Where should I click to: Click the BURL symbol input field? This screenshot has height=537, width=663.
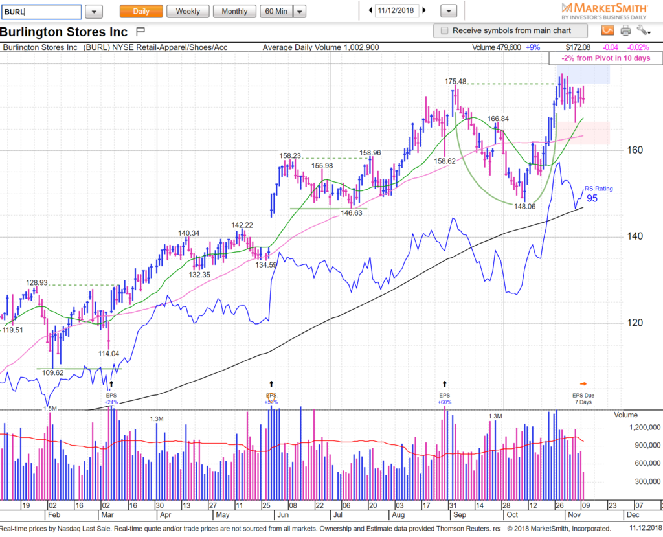pos(41,12)
